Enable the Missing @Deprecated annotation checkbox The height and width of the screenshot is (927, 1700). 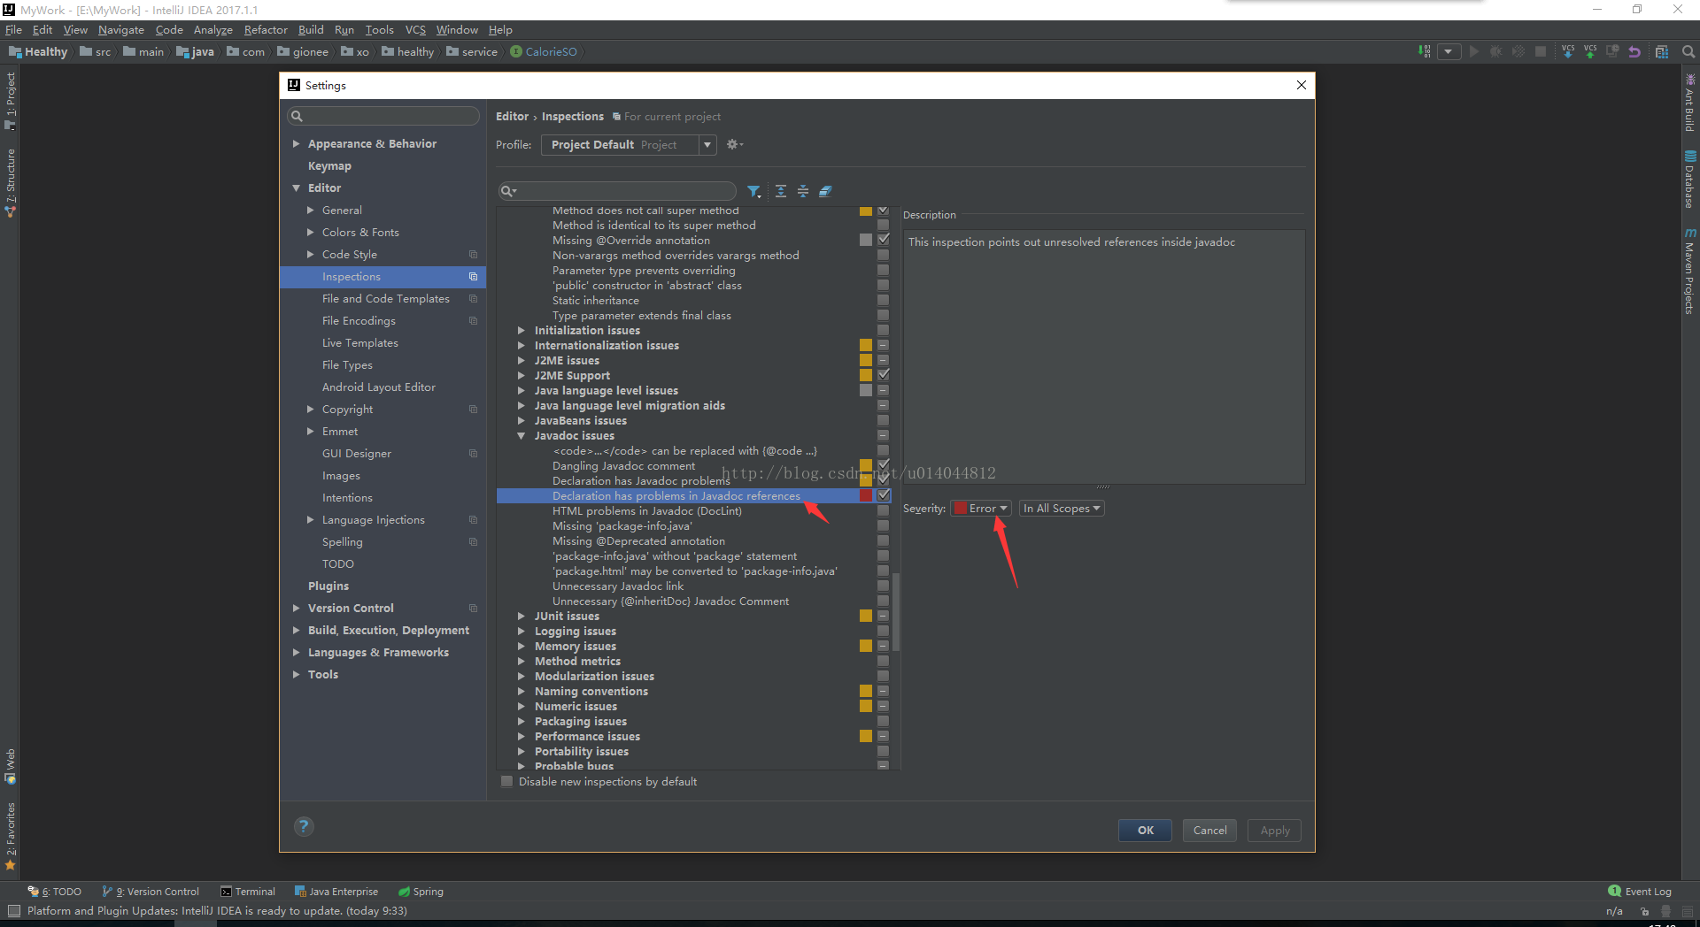pos(883,540)
